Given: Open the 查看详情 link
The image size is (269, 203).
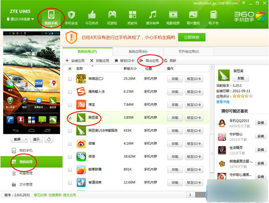Looking at the screenshot, I should (222, 102).
